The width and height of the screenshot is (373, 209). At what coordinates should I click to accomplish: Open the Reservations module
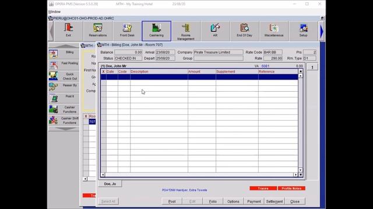(98, 31)
